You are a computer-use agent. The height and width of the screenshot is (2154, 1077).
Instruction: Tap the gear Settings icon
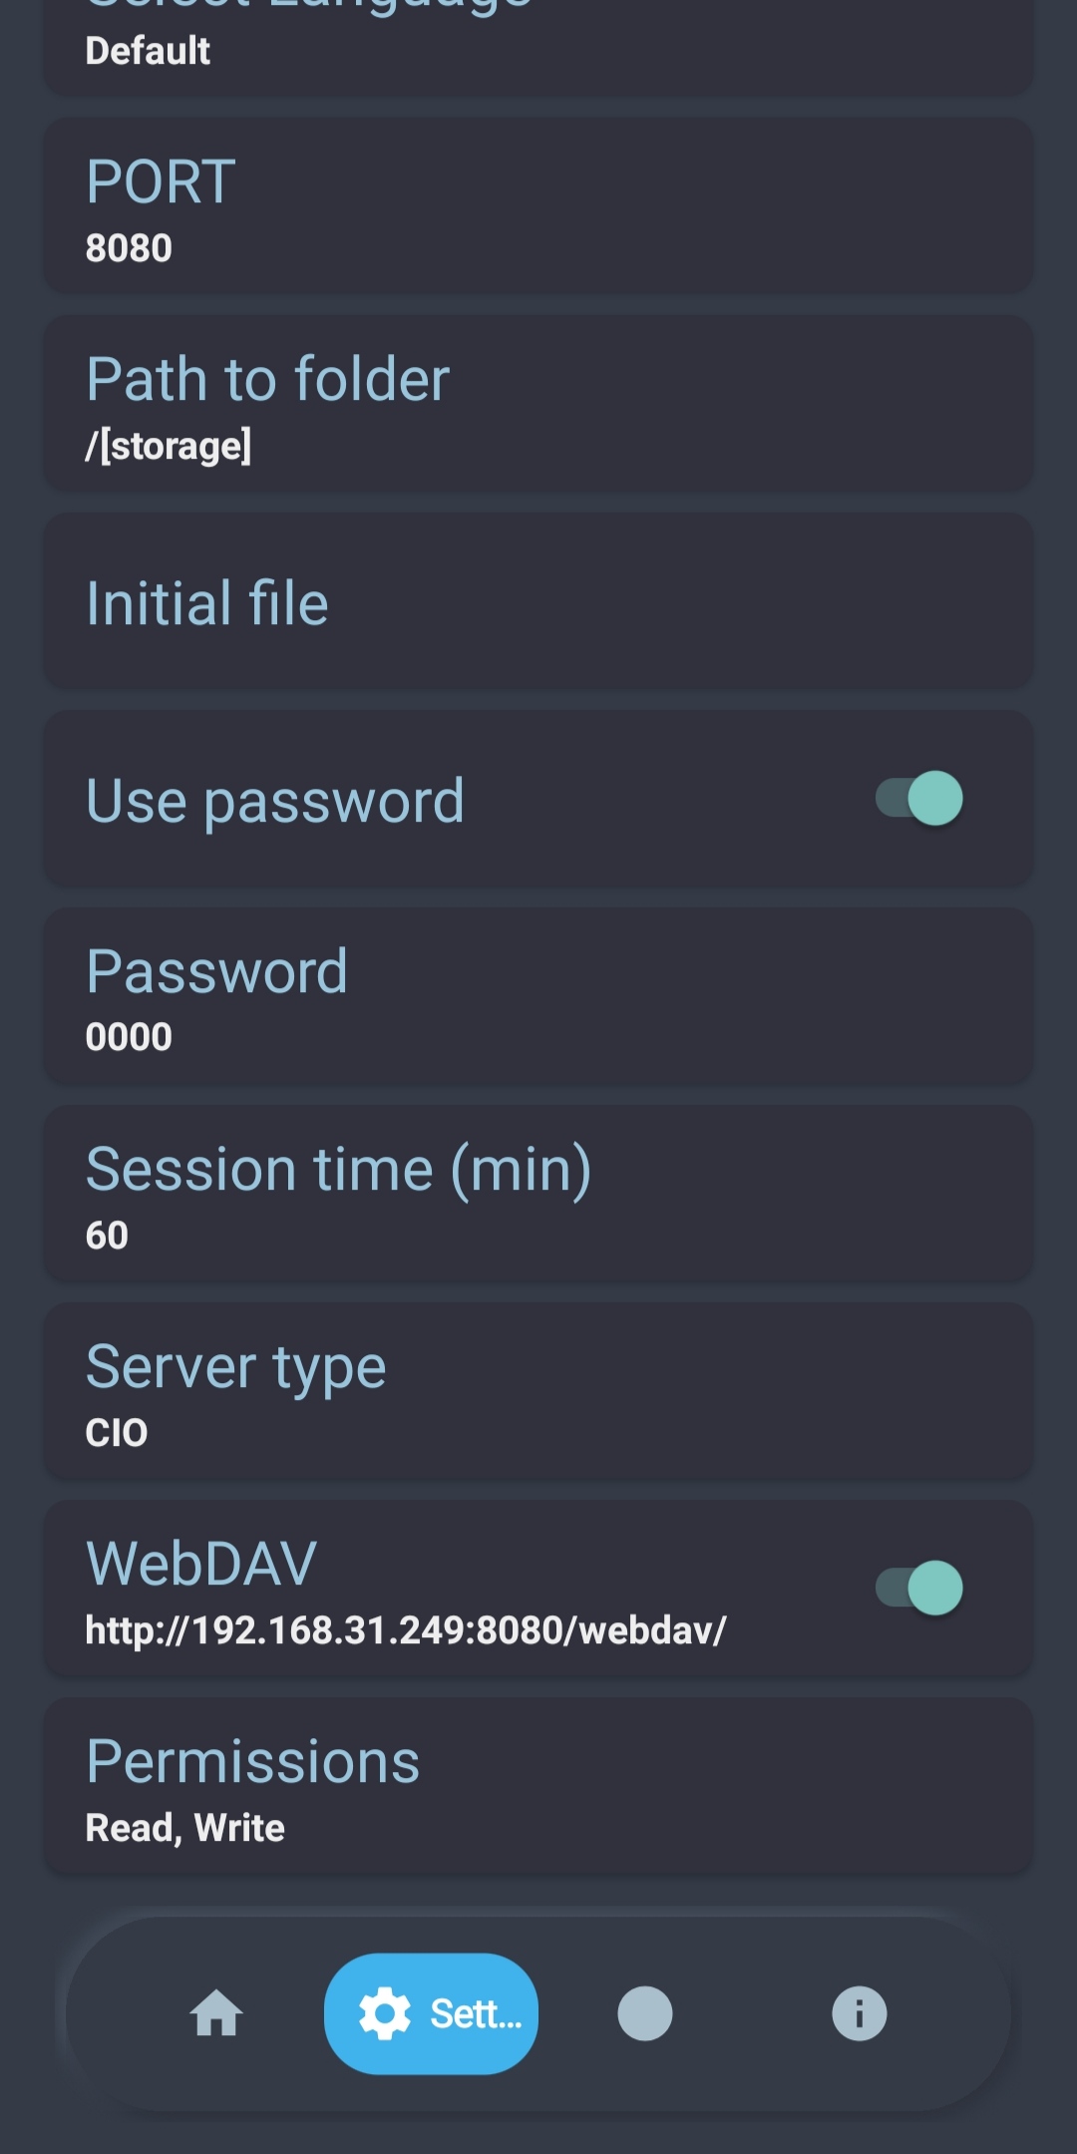pyautogui.click(x=385, y=2013)
